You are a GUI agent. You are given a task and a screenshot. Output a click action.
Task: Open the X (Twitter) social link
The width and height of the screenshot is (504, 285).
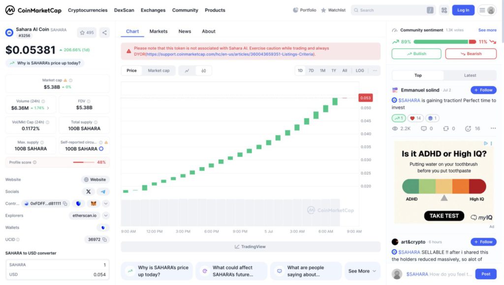[x=89, y=192]
